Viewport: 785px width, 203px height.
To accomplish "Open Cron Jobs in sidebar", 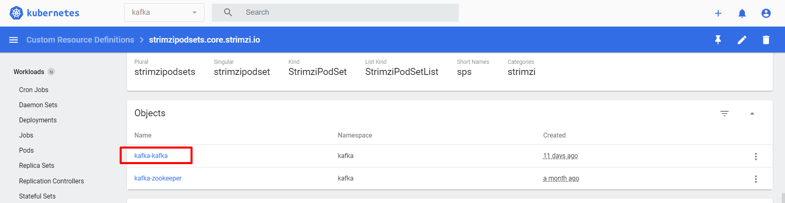I will coord(34,90).
